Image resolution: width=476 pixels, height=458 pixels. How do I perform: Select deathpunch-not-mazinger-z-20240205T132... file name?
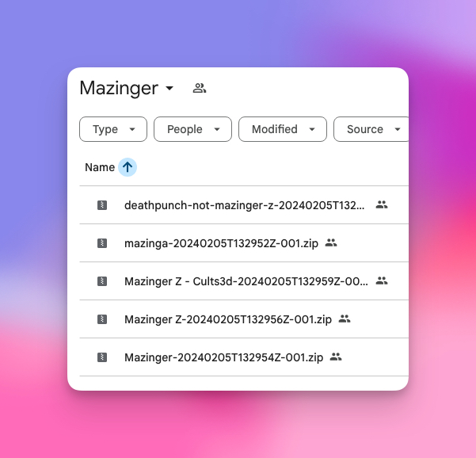[245, 205]
